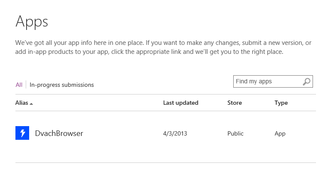The width and height of the screenshot is (334, 174).
Task: Click the magnifier search icon
Action: click(307, 82)
